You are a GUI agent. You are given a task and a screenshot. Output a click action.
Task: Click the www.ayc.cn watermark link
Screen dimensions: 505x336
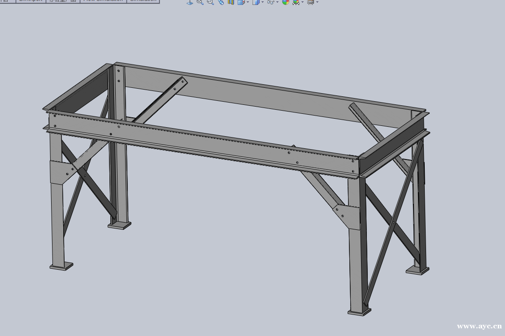coord(479,326)
